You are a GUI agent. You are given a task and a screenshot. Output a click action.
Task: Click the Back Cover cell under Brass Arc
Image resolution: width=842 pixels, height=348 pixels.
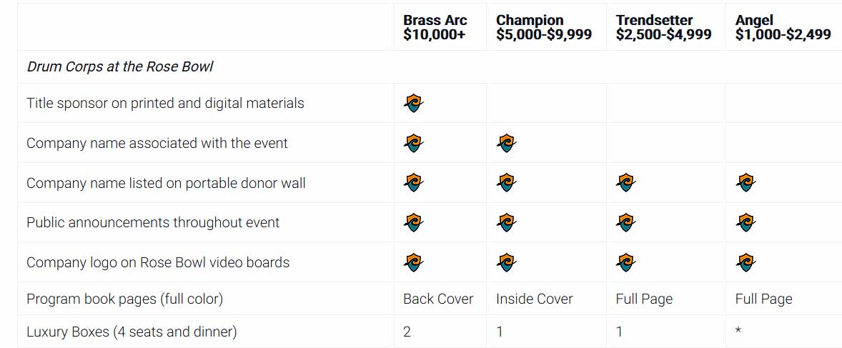coord(438,299)
